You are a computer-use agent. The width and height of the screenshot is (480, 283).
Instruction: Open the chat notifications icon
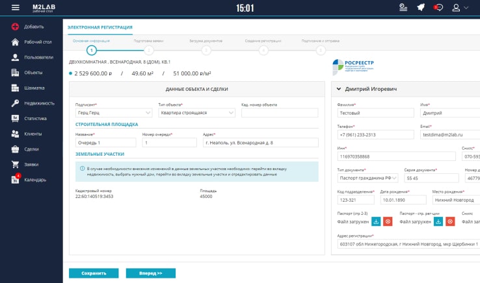(x=438, y=7)
